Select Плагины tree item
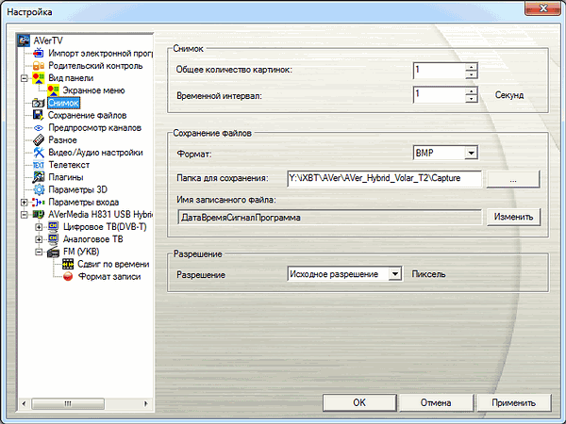The width and height of the screenshot is (566, 424). [66, 177]
